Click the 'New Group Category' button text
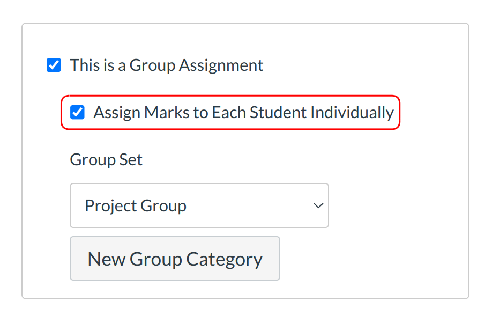492x323 pixels. click(x=175, y=259)
